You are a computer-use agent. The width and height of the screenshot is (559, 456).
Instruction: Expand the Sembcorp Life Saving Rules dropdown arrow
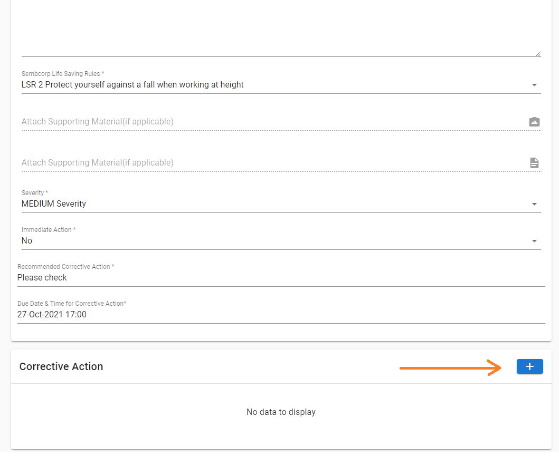click(534, 85)
